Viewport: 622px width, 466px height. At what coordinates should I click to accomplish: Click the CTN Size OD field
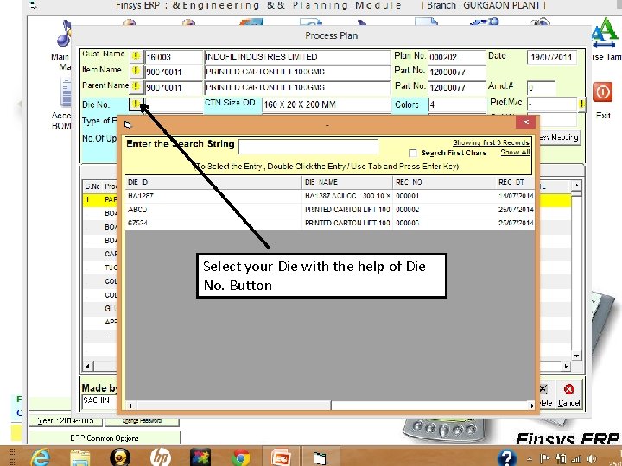327,104
